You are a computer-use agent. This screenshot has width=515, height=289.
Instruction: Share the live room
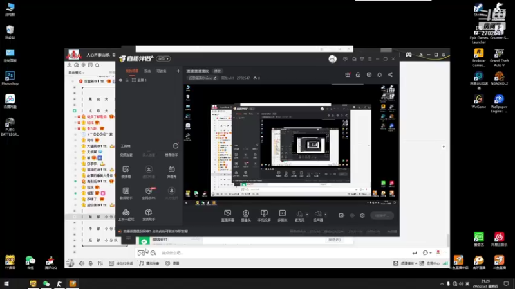[x=390, y=74]
